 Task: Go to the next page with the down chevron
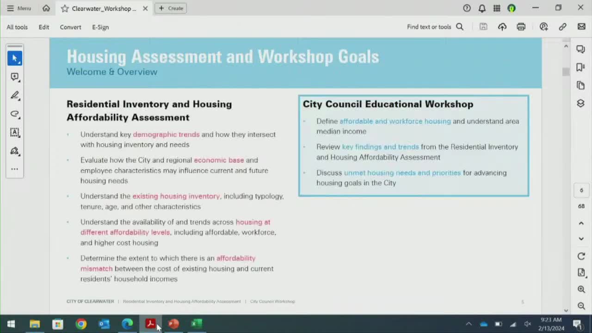tap(581, 239)
